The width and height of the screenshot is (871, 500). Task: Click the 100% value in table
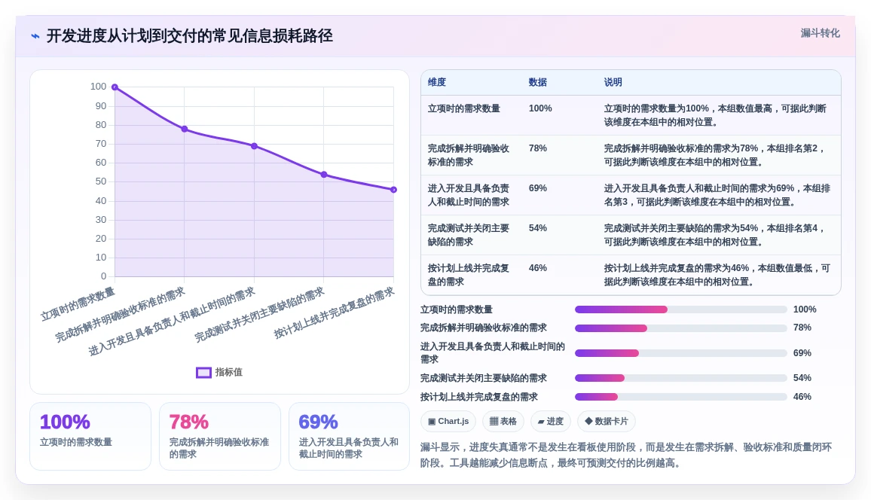point(540,108)
